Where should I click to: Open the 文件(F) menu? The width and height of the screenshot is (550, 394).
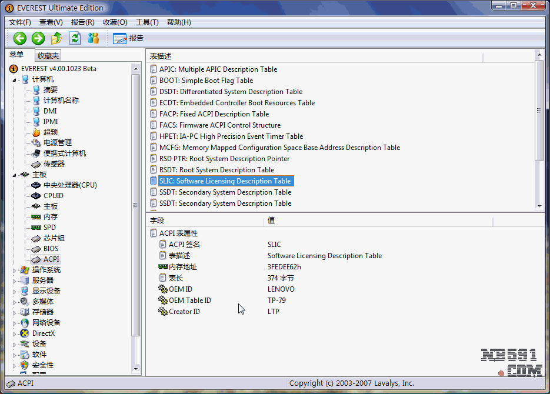pos(20,22)
